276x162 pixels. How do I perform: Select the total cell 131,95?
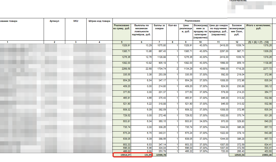(x=142, y=155)
